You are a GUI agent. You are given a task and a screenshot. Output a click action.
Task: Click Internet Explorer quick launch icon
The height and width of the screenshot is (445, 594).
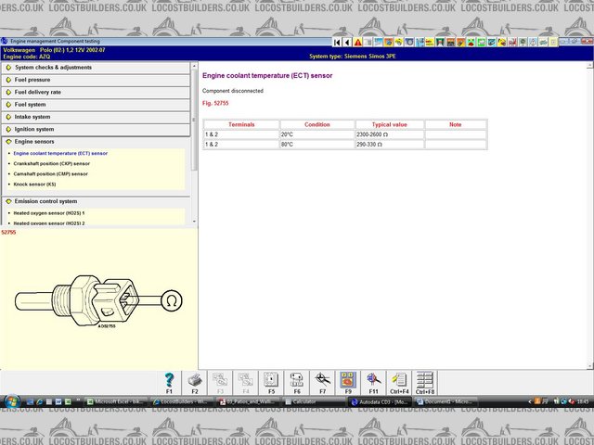pyautogui.click(x=39, y=401)
